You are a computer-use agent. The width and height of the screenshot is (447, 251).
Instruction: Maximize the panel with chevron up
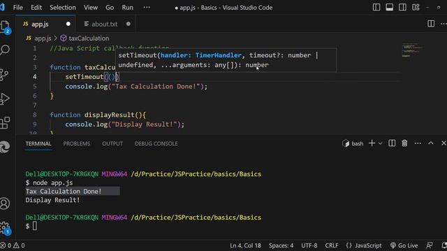(x=431, y=143)
